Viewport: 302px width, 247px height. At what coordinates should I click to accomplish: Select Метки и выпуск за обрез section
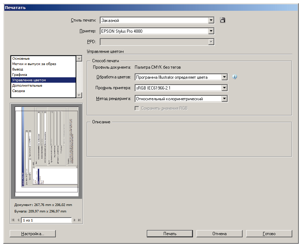tap(34, 64)
